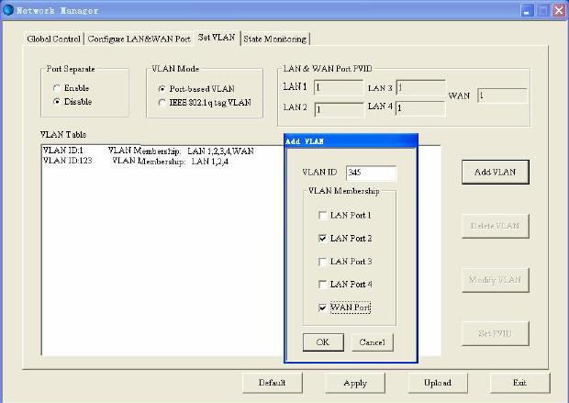The image size is (569, 403).
Task: Click the LAN 4 PVID field
Action: [x=420, y=108]
